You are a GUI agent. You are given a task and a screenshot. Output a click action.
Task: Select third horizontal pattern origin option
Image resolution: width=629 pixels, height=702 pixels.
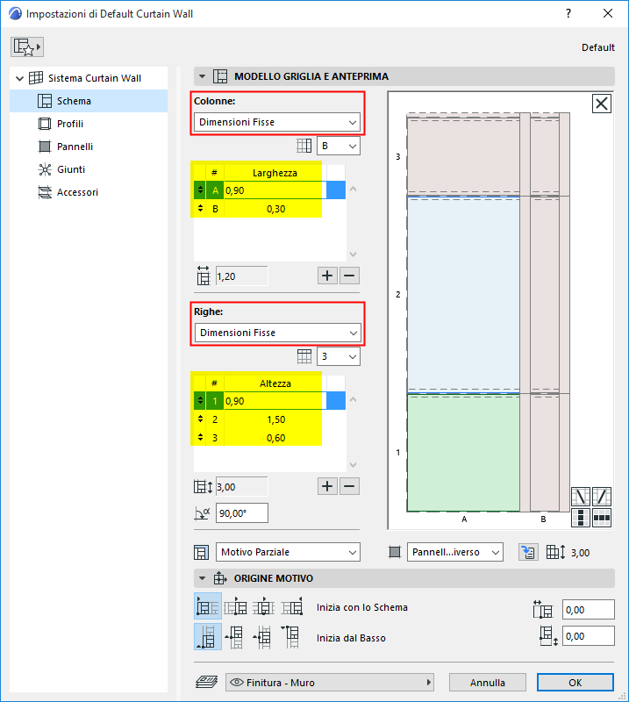(x=264, y=606)
